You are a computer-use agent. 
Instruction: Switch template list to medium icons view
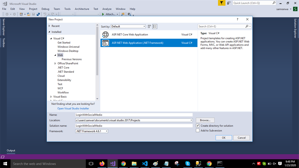point(155,27)
